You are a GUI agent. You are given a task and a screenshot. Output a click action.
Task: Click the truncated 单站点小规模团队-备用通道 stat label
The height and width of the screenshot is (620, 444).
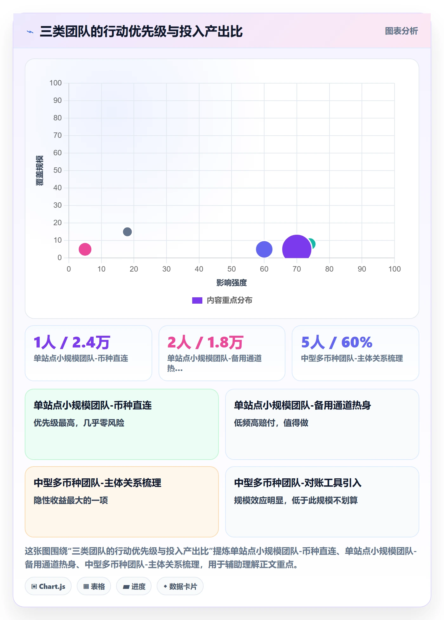pos(215,363)
